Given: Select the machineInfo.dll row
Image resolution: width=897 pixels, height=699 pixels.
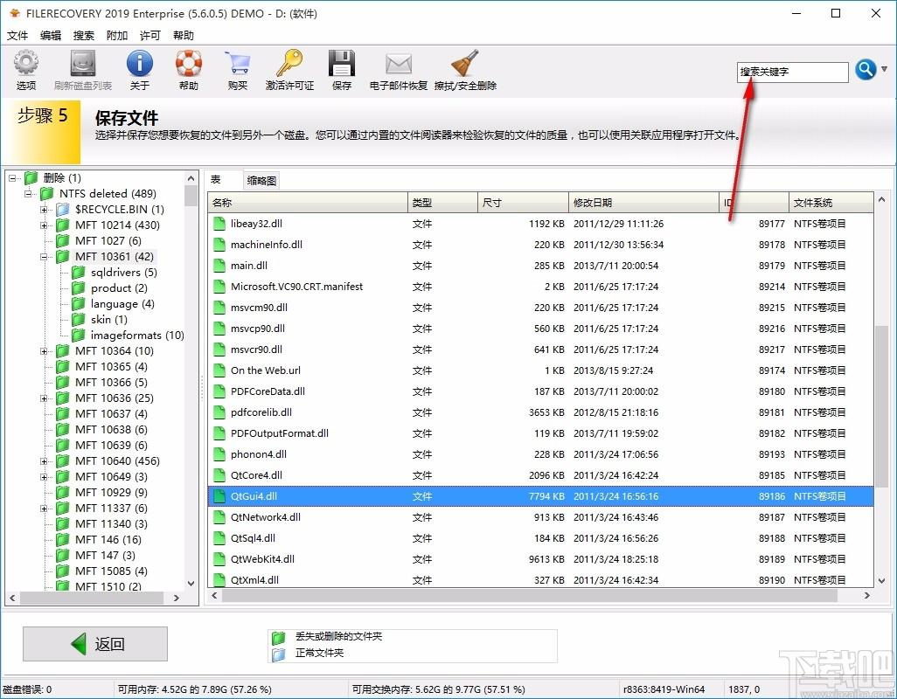Looking at the screenshot, I should coord(540,245).
